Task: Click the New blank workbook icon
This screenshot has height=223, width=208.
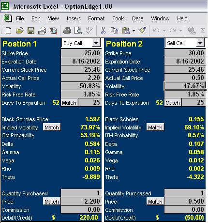Action: click(8, 31)
